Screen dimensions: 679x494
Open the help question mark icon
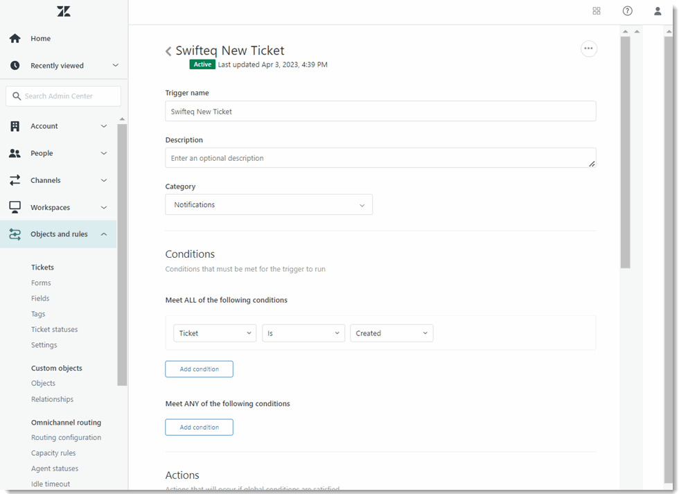pyautogui.click(x=628, y=11)
